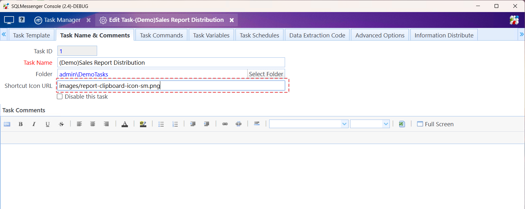
Task: Click into the Task Comments editor area
Action: pos(262,176)
